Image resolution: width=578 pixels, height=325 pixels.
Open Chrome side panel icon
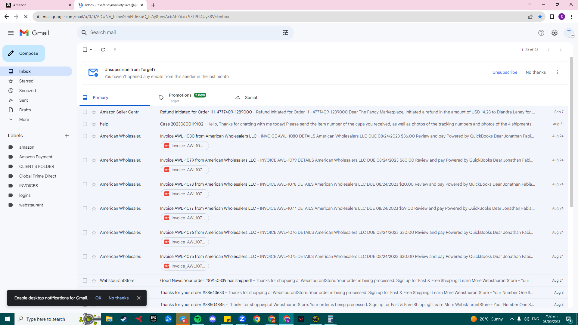tap(552, 17)
